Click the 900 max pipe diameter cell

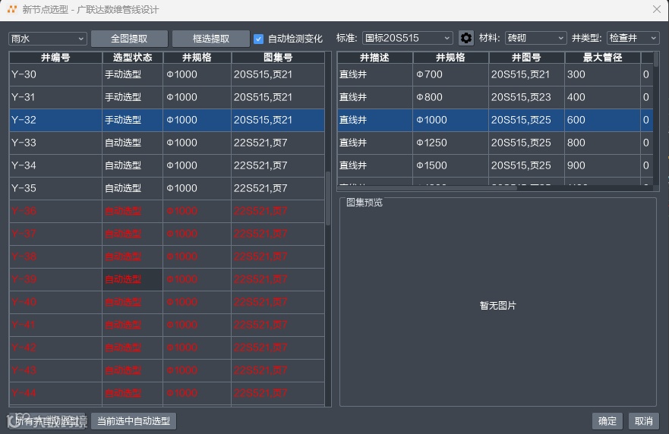pos(602,165)
